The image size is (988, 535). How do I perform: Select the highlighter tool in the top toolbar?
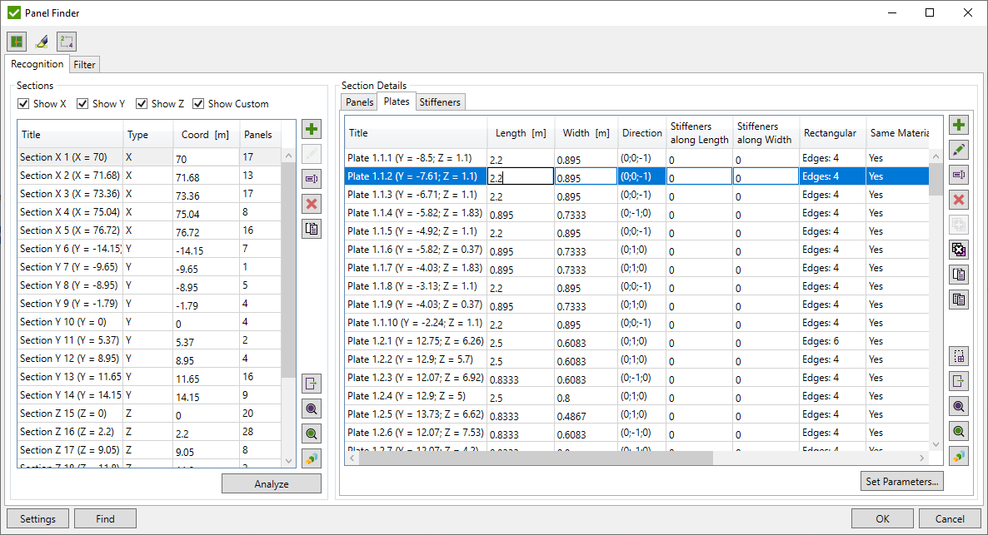click(x=41, y=41)
